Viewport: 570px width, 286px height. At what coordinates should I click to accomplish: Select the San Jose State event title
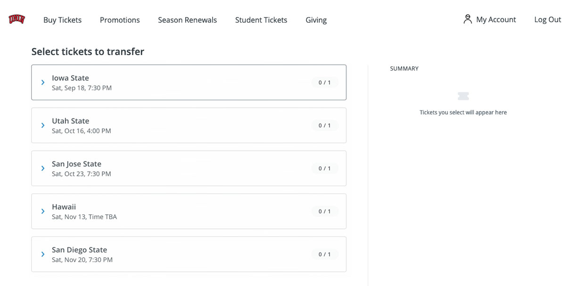[x=76, y=164]
